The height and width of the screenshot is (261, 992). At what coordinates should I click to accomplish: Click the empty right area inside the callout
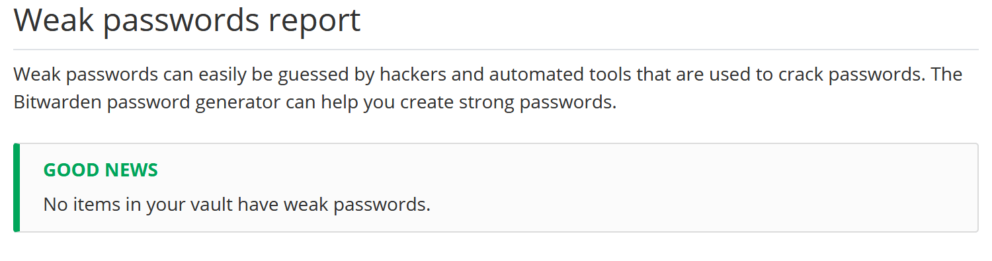(x=727, y=188)
